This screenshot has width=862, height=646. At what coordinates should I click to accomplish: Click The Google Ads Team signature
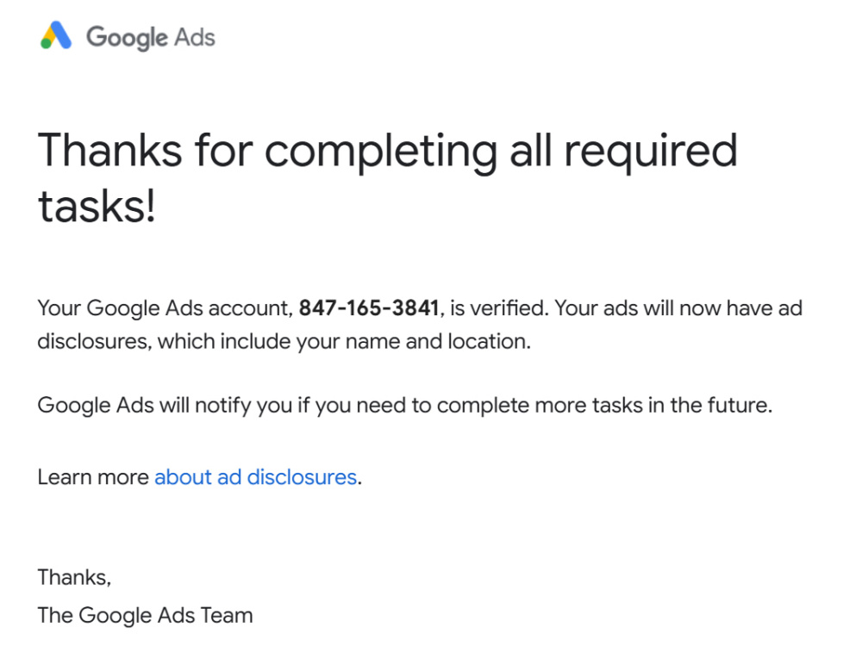[145, 615]
